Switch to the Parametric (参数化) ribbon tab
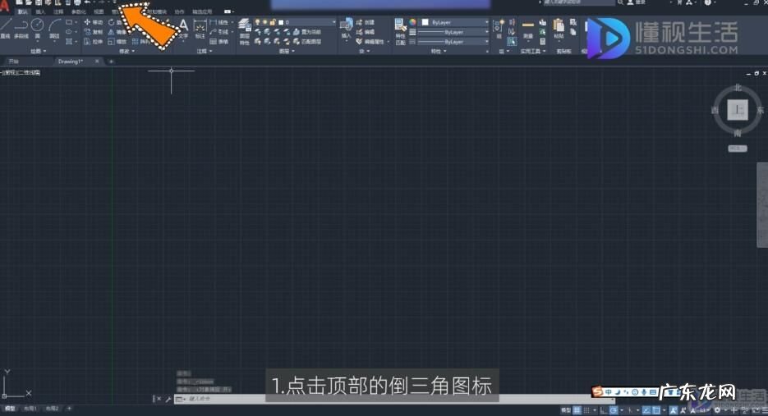Viewport: 768px width, 416px height. click(78, 11)
